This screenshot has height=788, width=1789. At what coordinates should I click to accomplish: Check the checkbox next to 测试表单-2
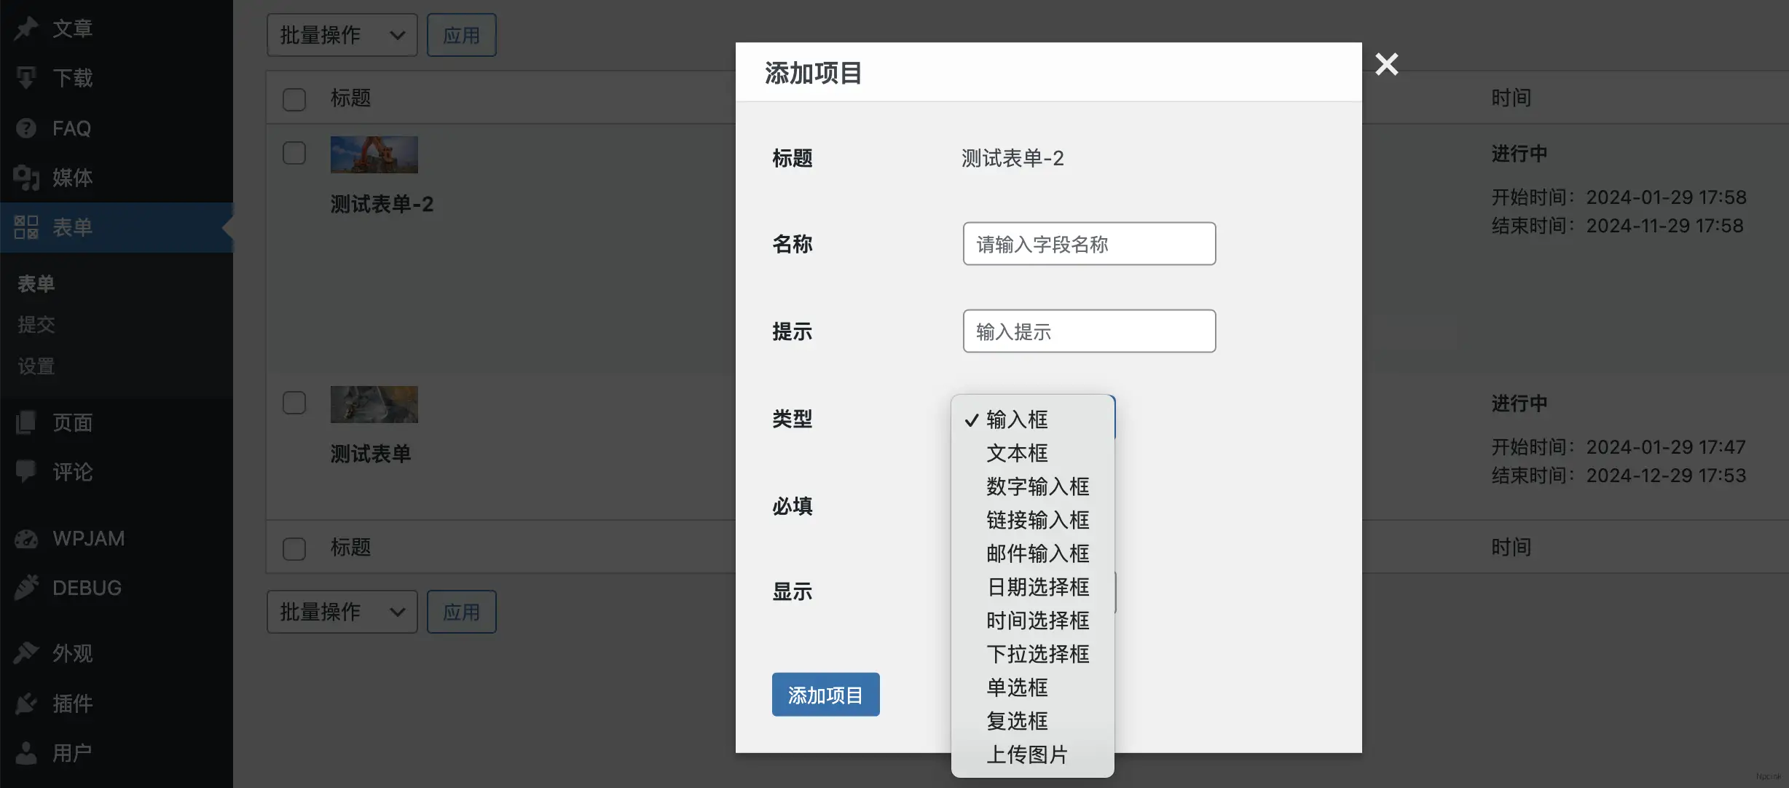[294, 153]
